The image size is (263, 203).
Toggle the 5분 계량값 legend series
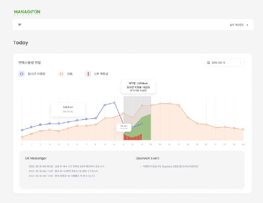[97, 74]
